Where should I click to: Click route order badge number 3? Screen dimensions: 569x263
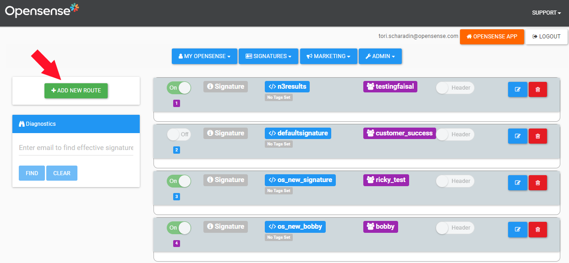tap(177, 197)
